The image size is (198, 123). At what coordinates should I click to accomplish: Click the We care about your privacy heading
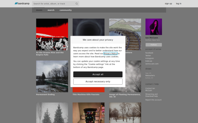(x=98, y=40)
